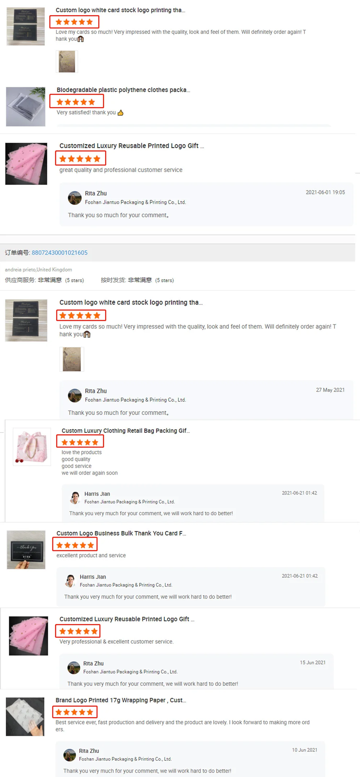
Task: Open review photo attached to andreia prieto's review
Action: [72, 359]
